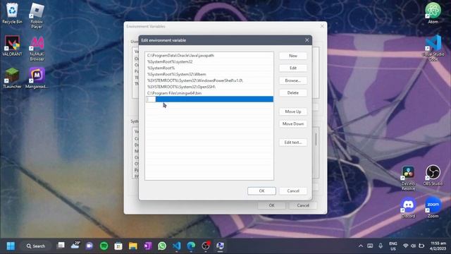Select the Visual Studio Code desktop shortcut

(433, 48)
